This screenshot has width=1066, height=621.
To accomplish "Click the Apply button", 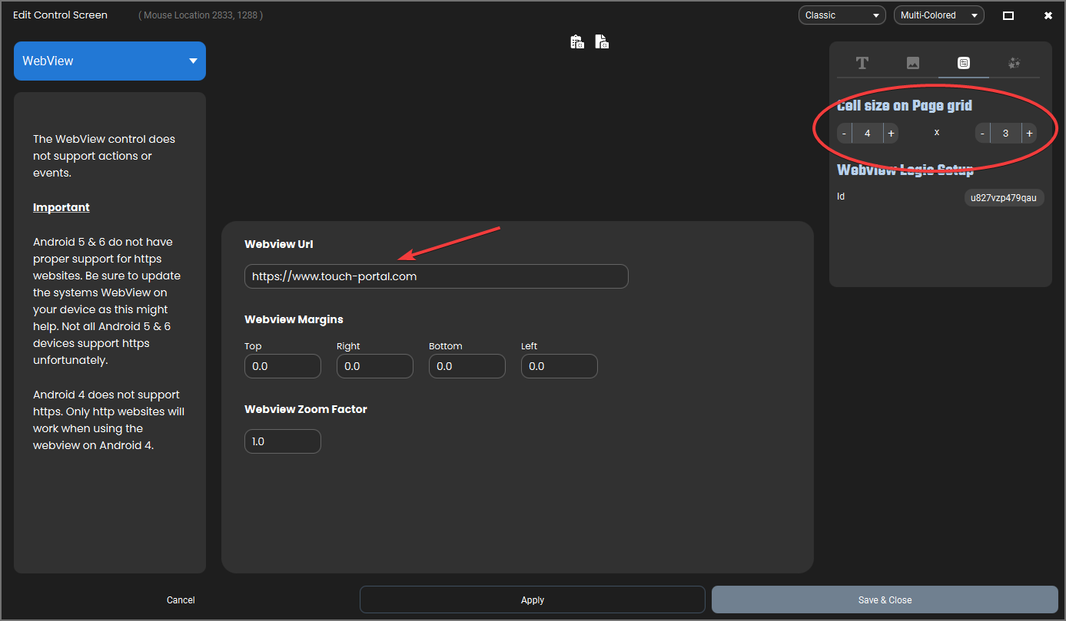I will [533, 600].
